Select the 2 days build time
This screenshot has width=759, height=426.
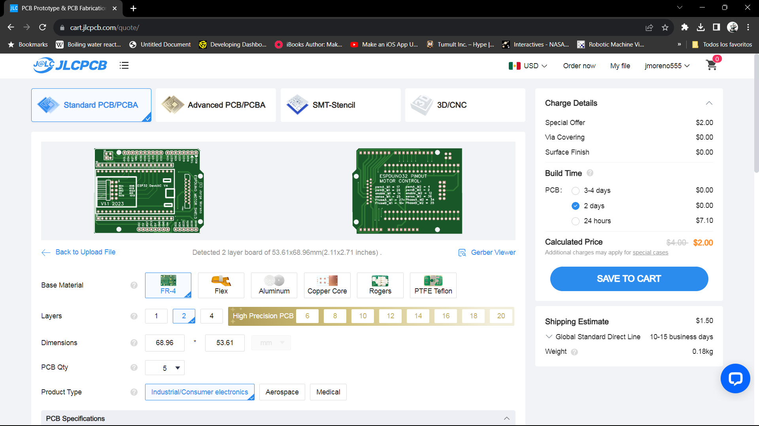(576, 206)
